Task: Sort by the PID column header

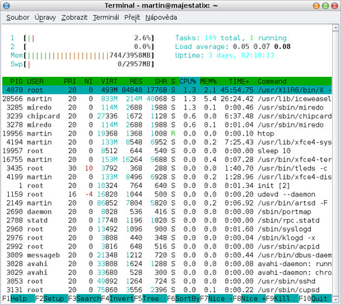Action: point(16,81)
